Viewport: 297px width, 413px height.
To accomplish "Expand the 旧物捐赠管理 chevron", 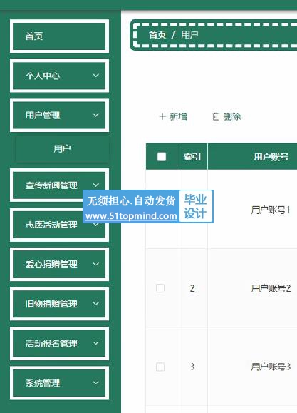I will pyautogui.click(x=96, y=303).
